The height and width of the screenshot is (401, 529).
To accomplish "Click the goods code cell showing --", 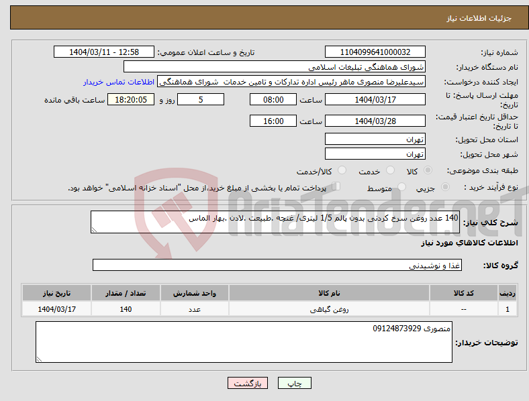I will point(464,309).
